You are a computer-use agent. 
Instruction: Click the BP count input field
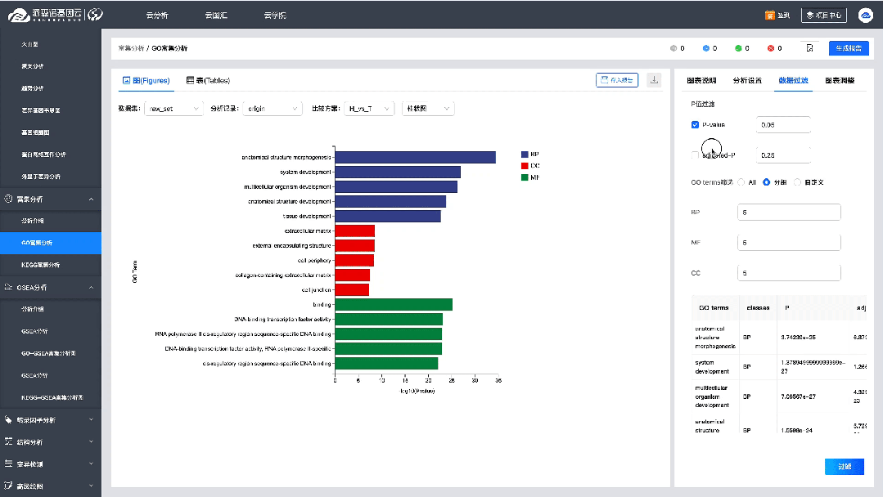(789, 213)
